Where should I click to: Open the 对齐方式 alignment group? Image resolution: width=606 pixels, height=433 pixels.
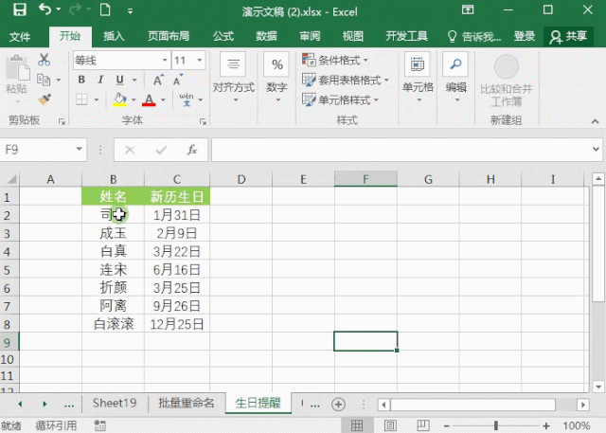coord(233,78)
